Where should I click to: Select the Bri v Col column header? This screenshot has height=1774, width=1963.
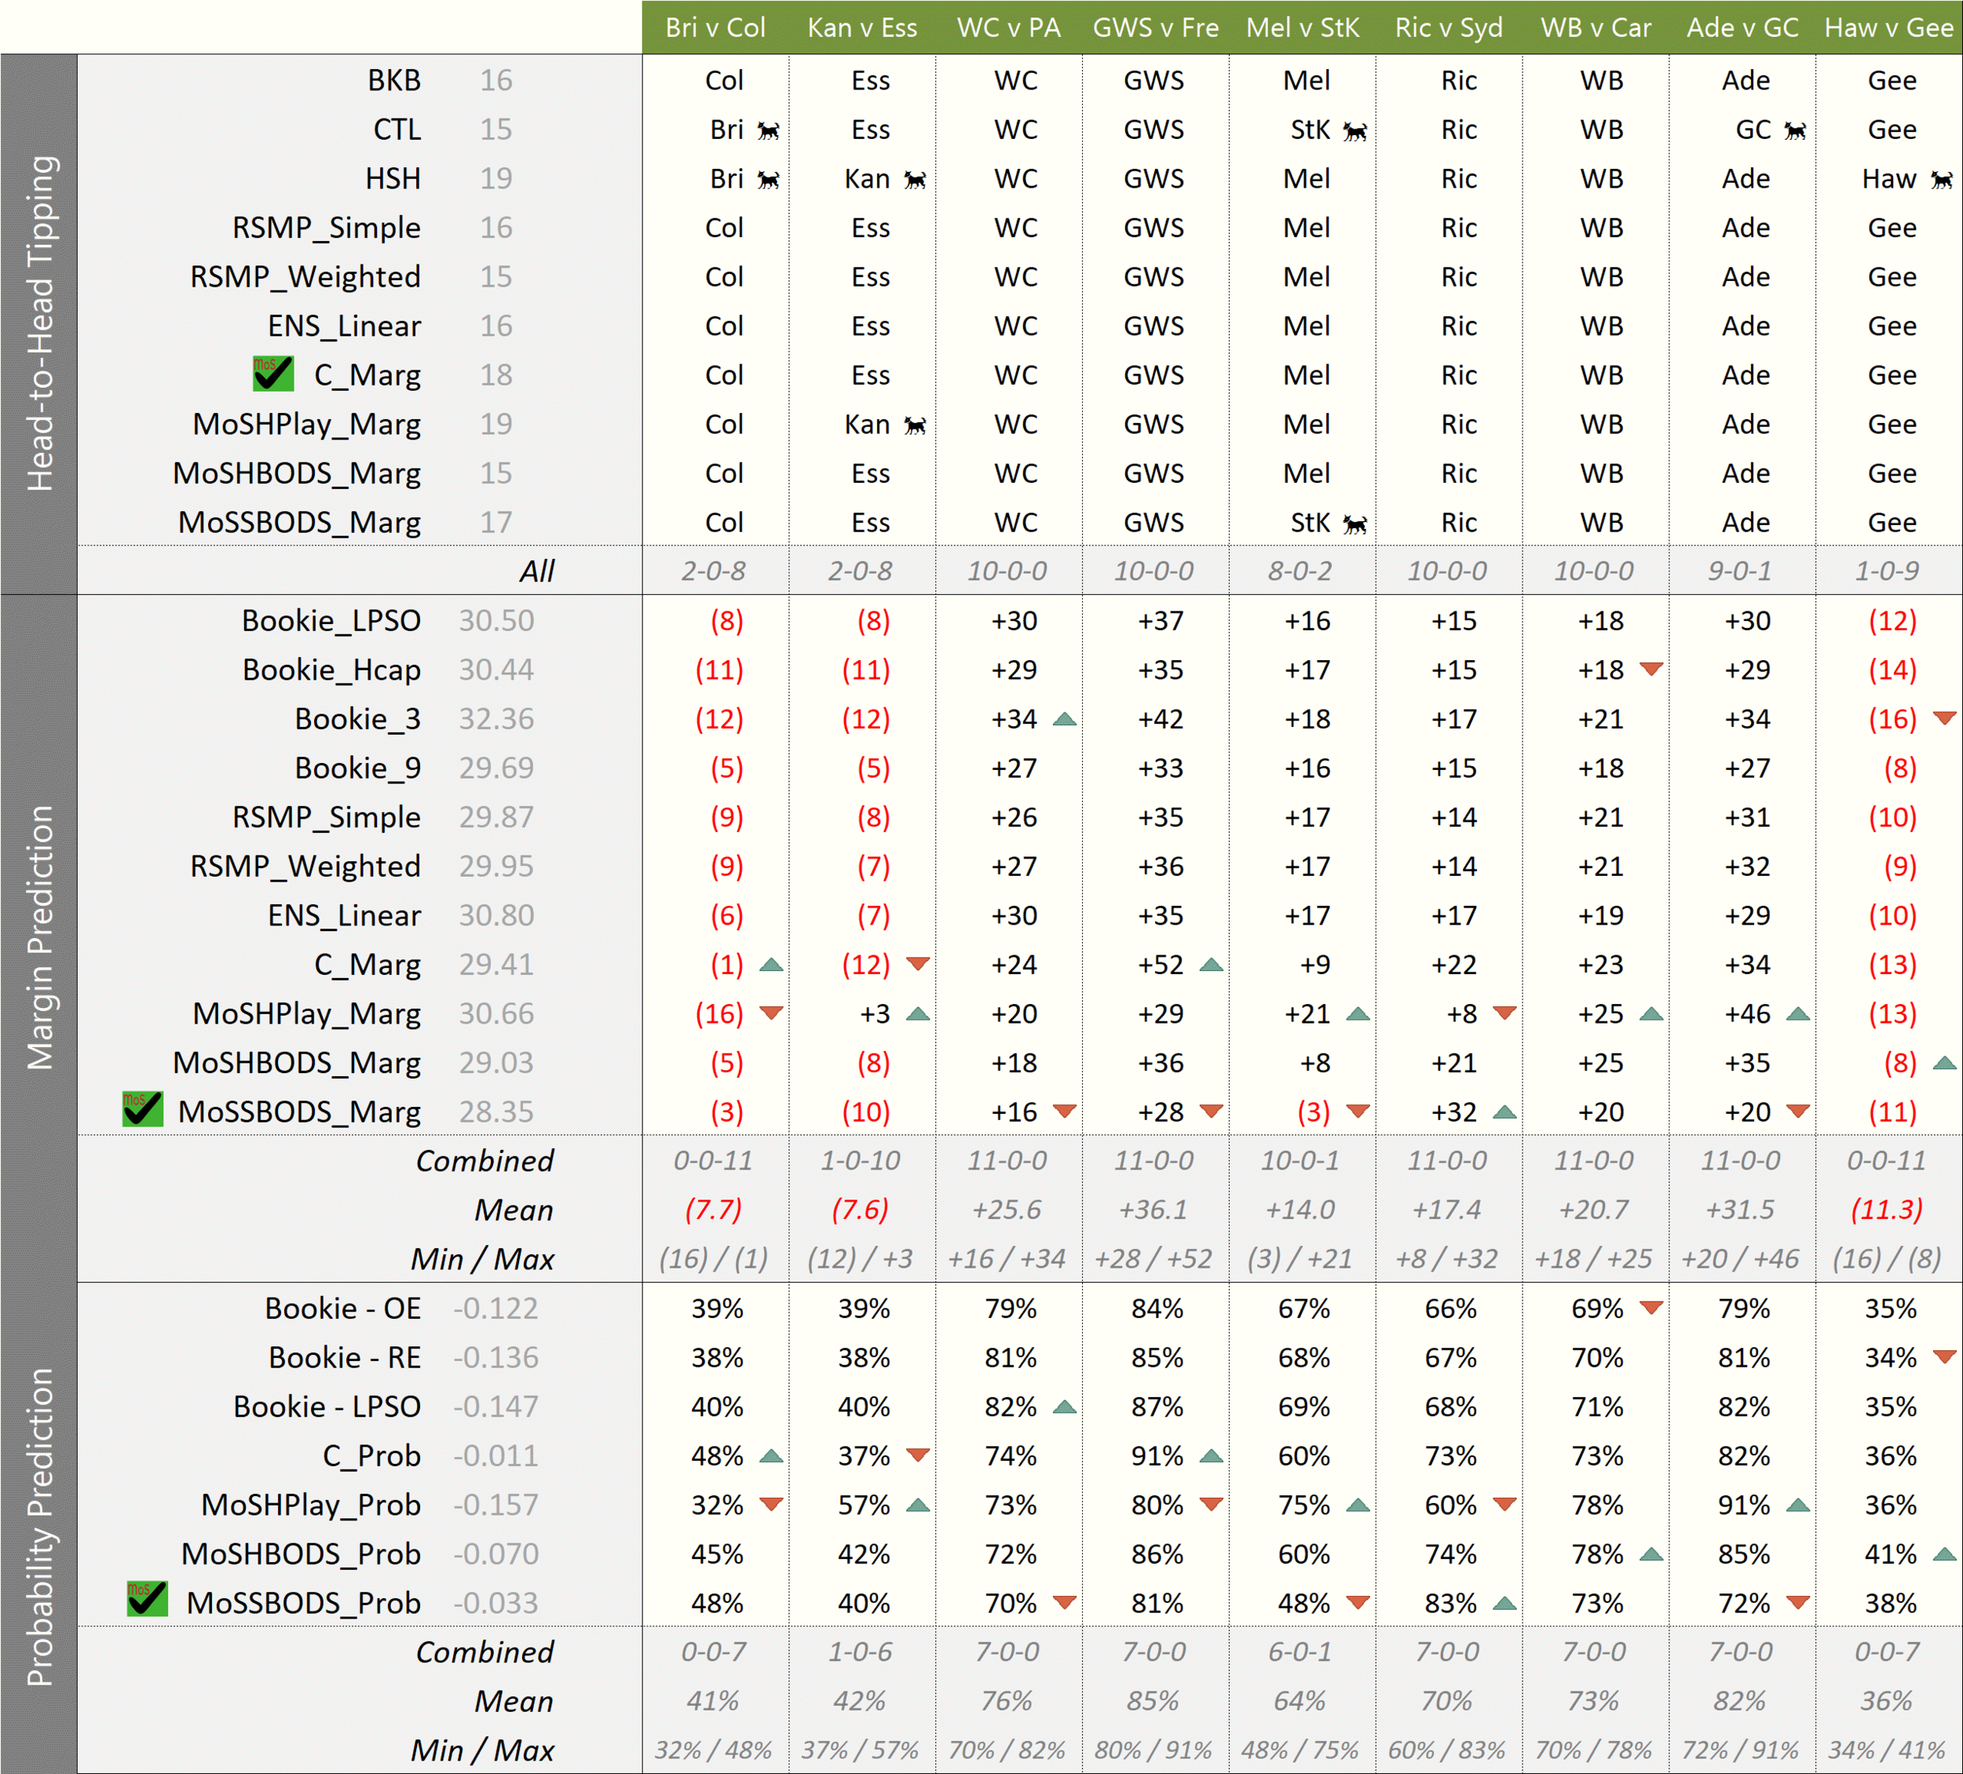point(715,27)
